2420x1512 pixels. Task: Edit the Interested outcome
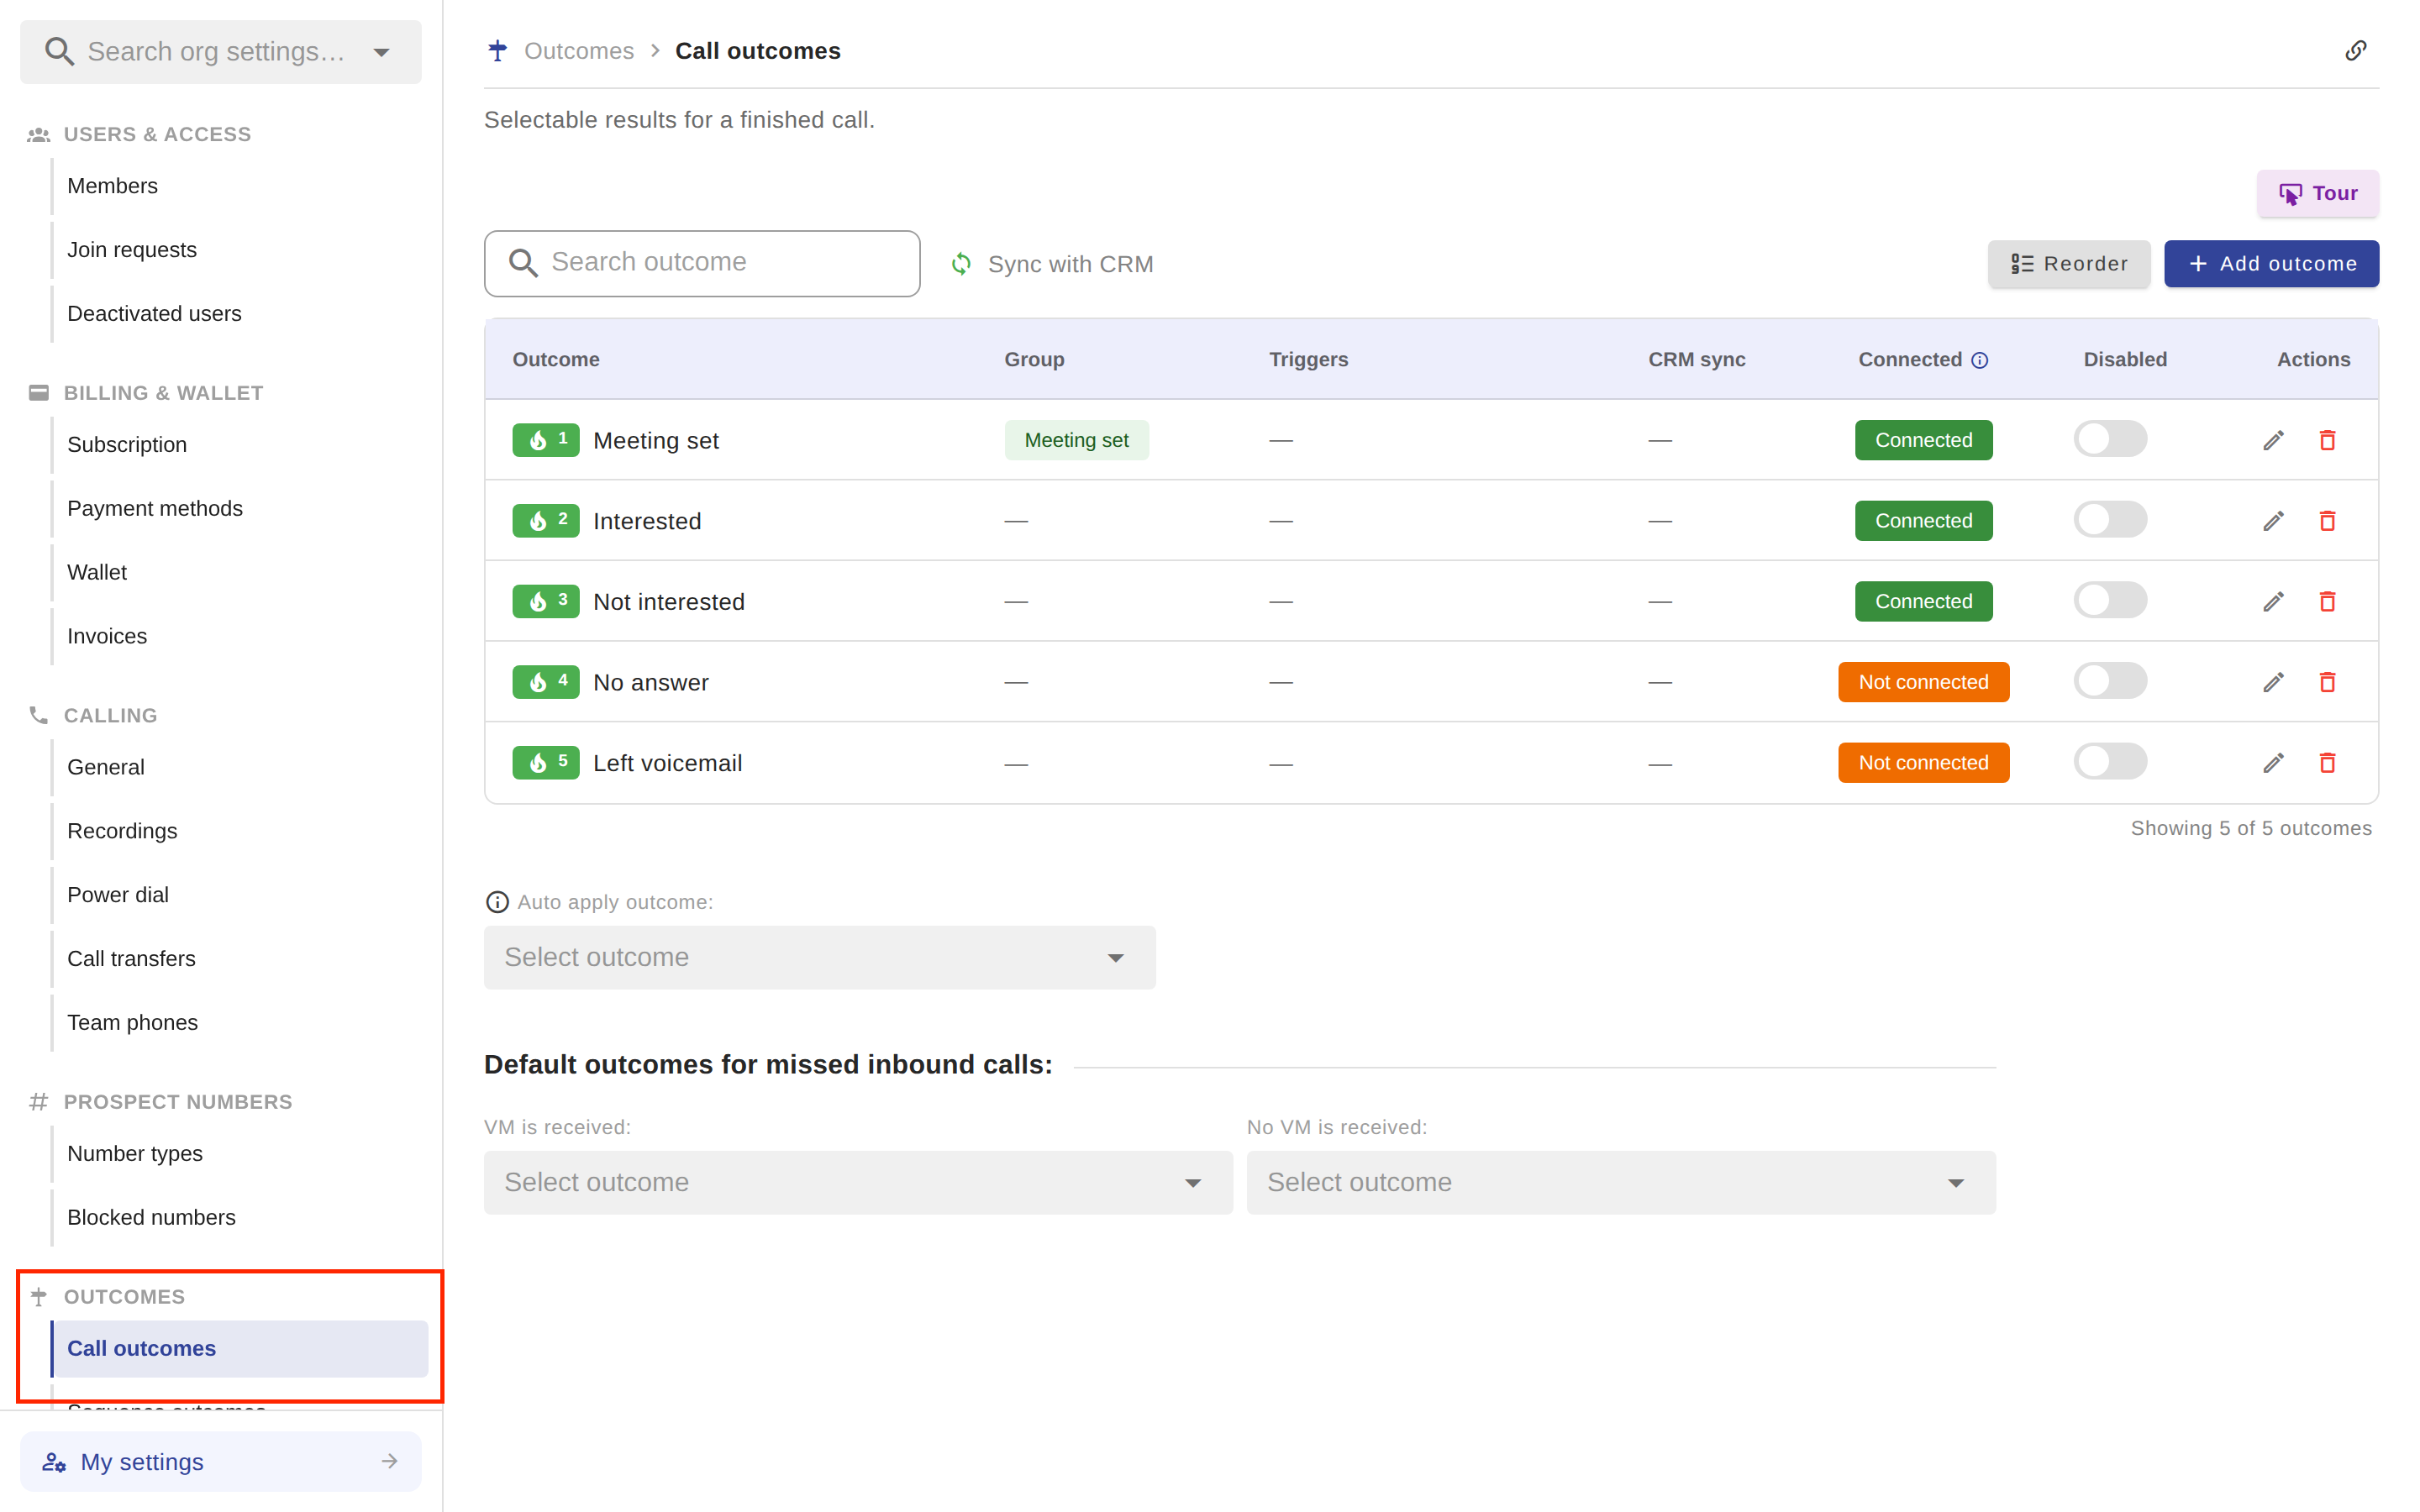click(x=2273, y=521)
